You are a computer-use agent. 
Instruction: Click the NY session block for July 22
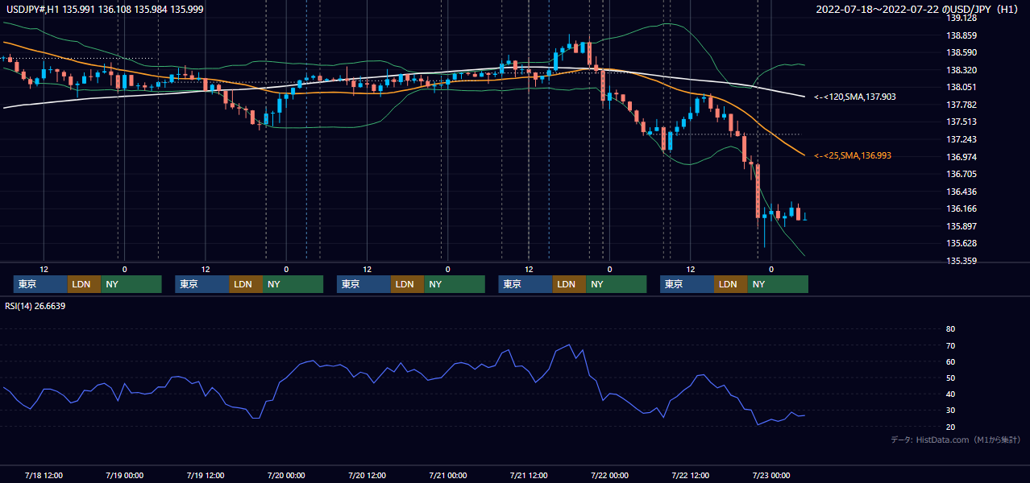(778, 284)
